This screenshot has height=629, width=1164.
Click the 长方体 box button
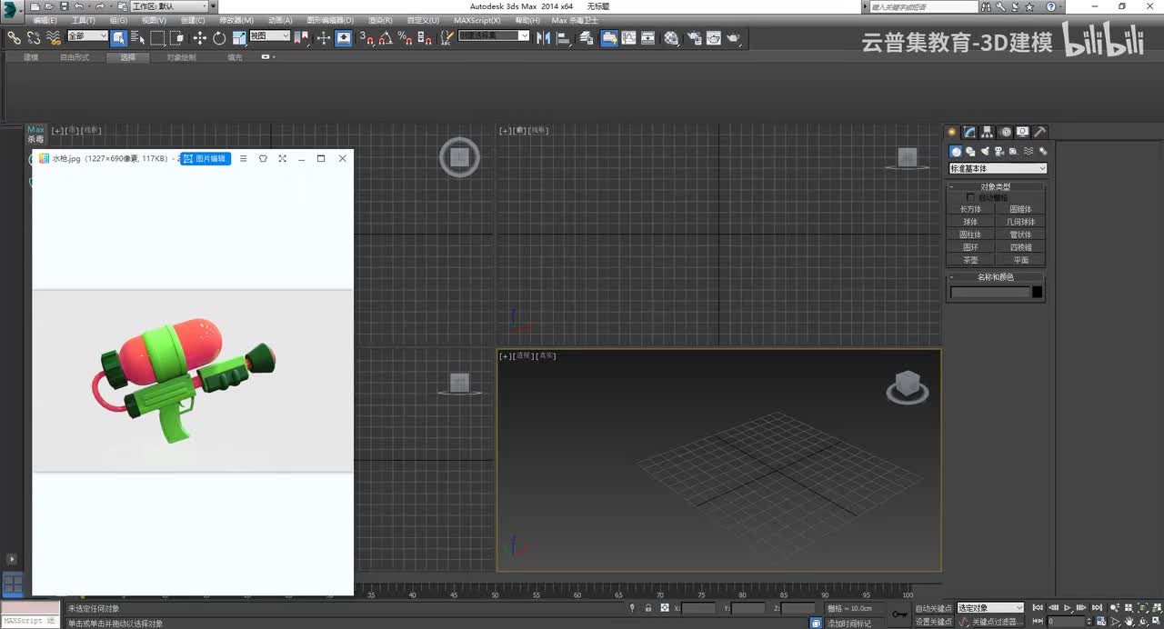971,209
